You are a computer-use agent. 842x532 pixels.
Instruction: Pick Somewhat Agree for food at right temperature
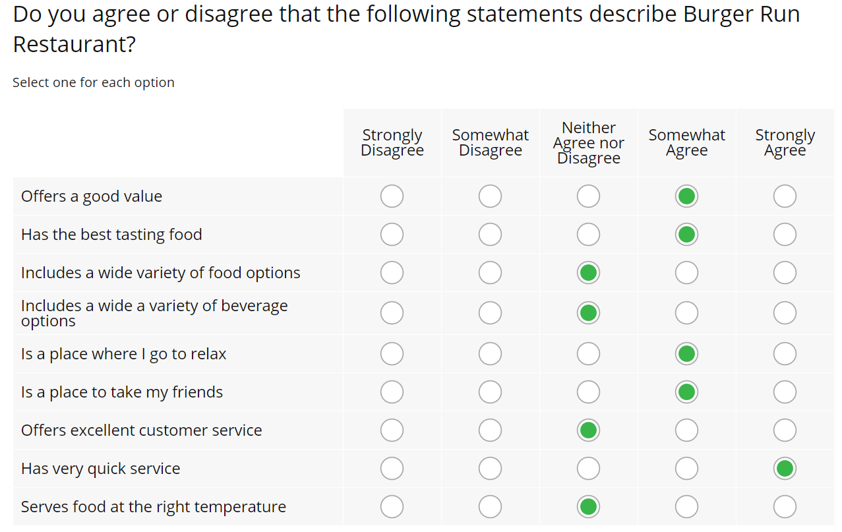pos(686,507)
